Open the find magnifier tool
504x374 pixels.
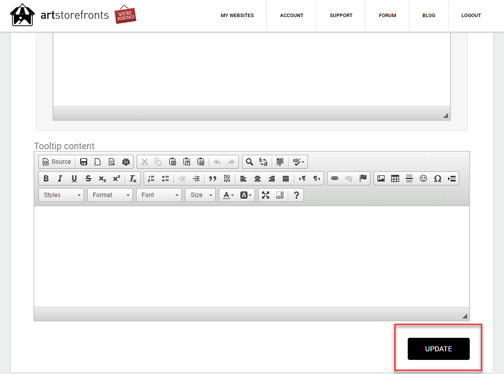(249, 162)
